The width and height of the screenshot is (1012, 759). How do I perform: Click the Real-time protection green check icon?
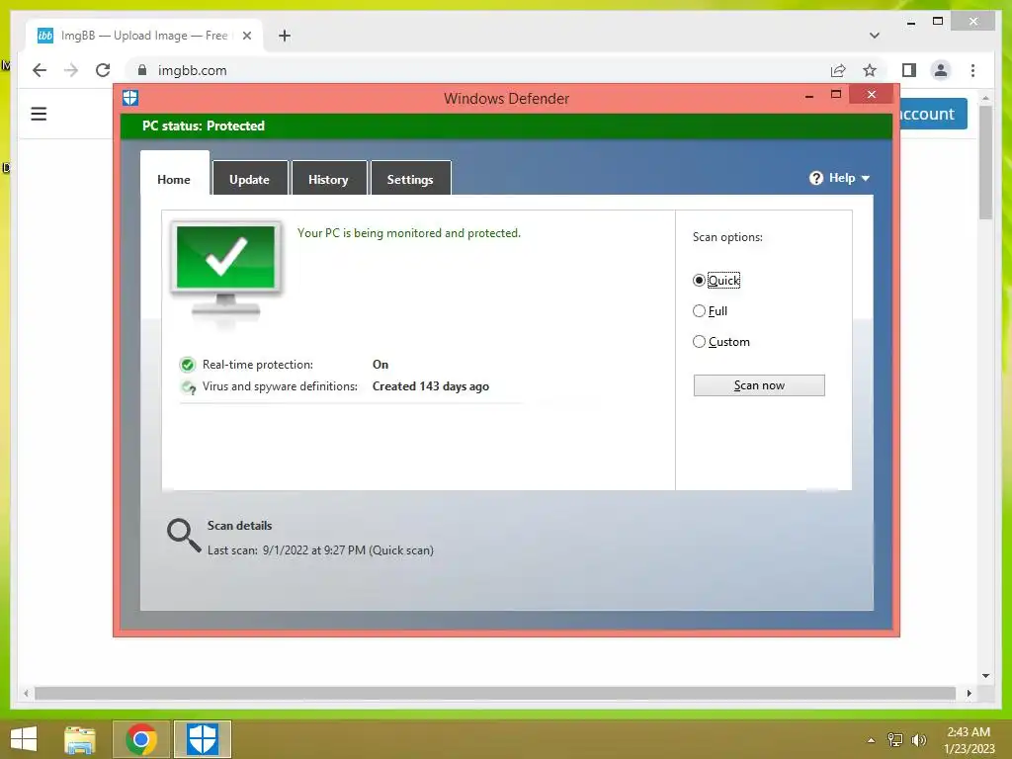coord(187,366)
